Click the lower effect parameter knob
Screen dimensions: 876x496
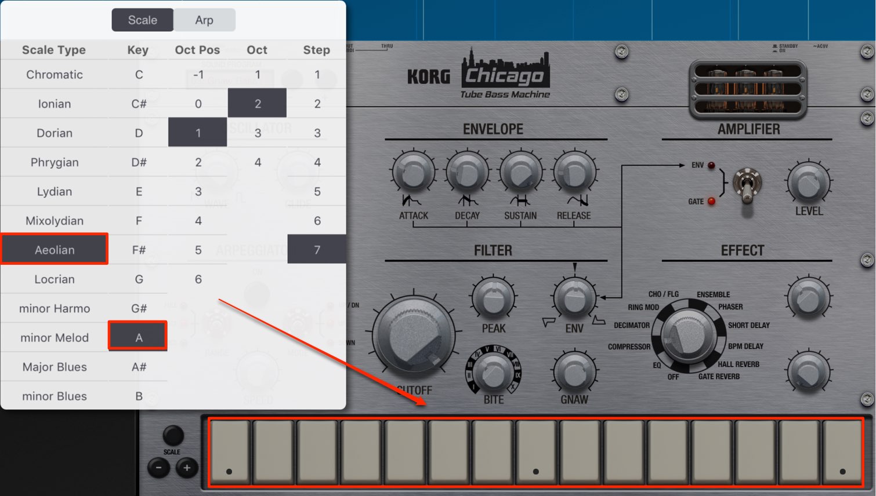pyautogui.click(x=809, y=371)
